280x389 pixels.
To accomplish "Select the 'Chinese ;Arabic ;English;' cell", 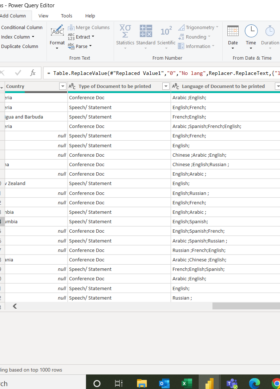I will pos(226,155).
